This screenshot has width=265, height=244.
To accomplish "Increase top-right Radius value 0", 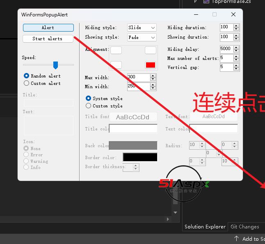I will pos(234,144).
